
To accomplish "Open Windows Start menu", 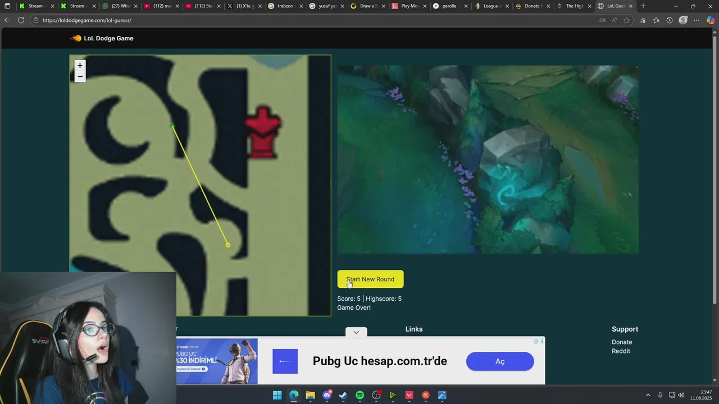I will [277, 395].
